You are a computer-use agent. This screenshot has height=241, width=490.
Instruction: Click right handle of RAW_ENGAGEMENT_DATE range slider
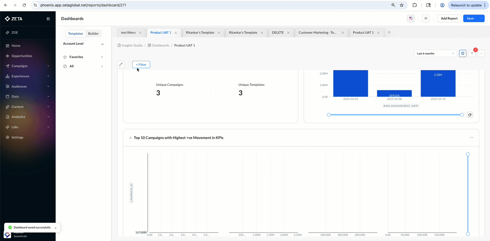[x=462, y=115]
